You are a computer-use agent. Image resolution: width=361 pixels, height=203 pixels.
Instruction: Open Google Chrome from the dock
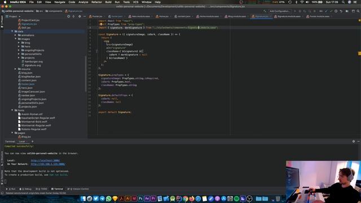click(185, 198)
